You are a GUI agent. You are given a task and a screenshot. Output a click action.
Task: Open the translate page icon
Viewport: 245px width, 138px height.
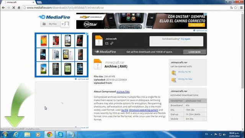pyautogui.click(x=231, y=8)
